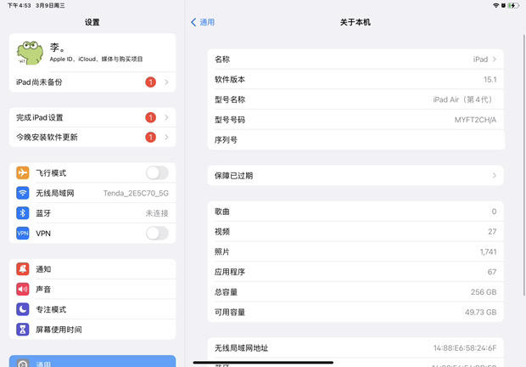The height and width of the screenshot is (367, 526).
Task: Tap the red Notifications bell icon
Action: click(22, 269)
